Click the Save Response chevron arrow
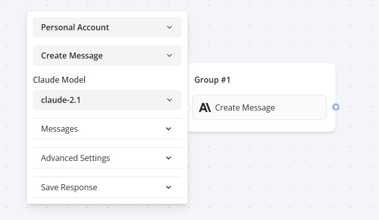Image resolution: width=379 pixels, height=220 pixels. [x=169, y=187]
